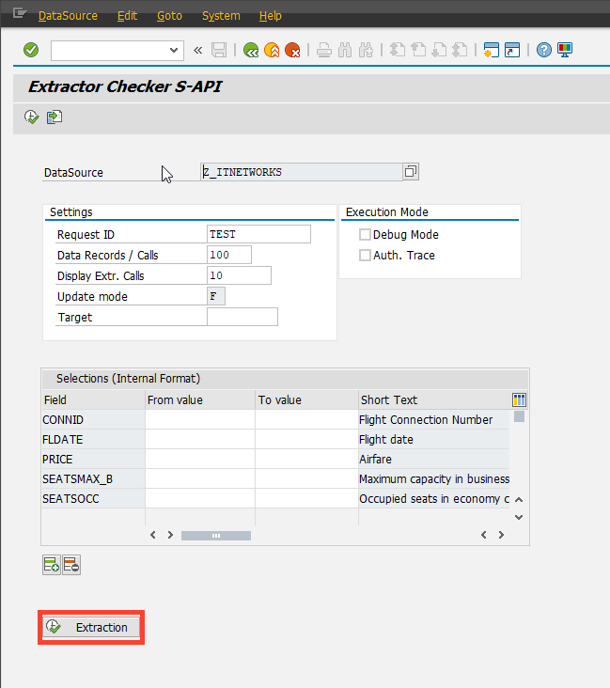Viewport: 610px width, 688px height.
Task: Open the Edit menu
Action: tap(127, 16)
